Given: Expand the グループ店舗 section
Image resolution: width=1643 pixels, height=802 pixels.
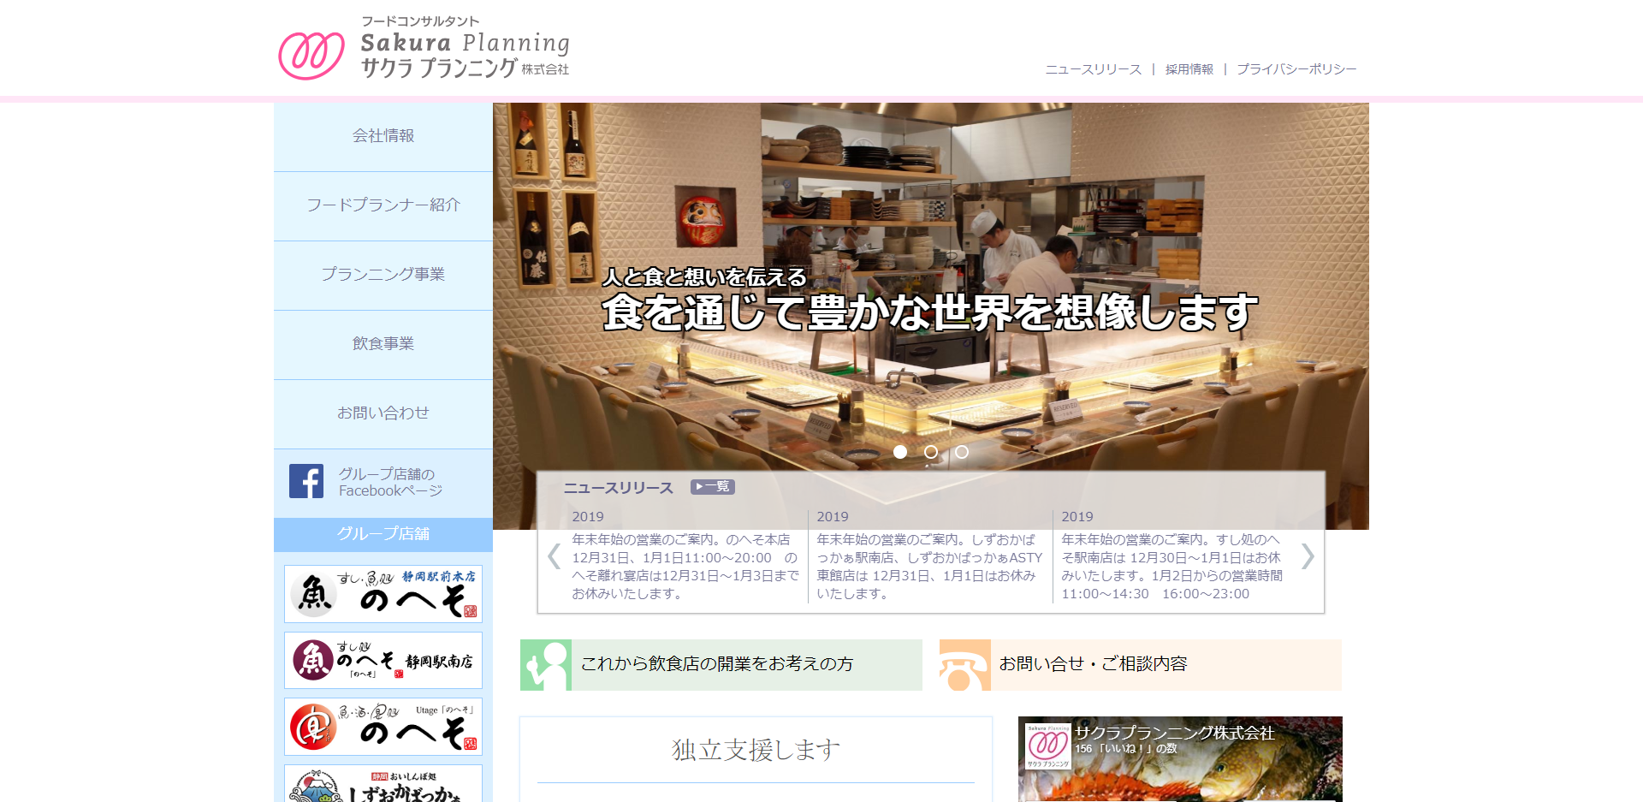Looking at the screenshot, I should [x=383, y=532].
